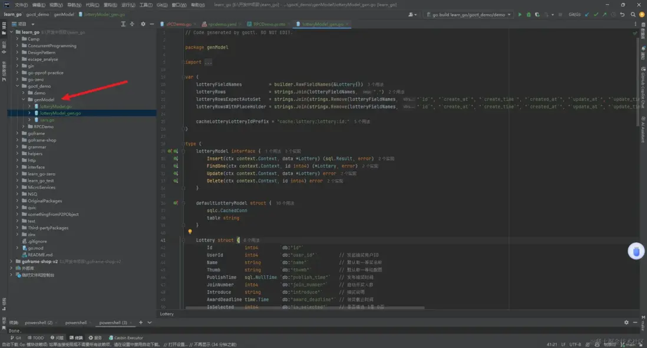Open the 文件(F) menu
Screen dimensions: 647x348
click(21, 5)
